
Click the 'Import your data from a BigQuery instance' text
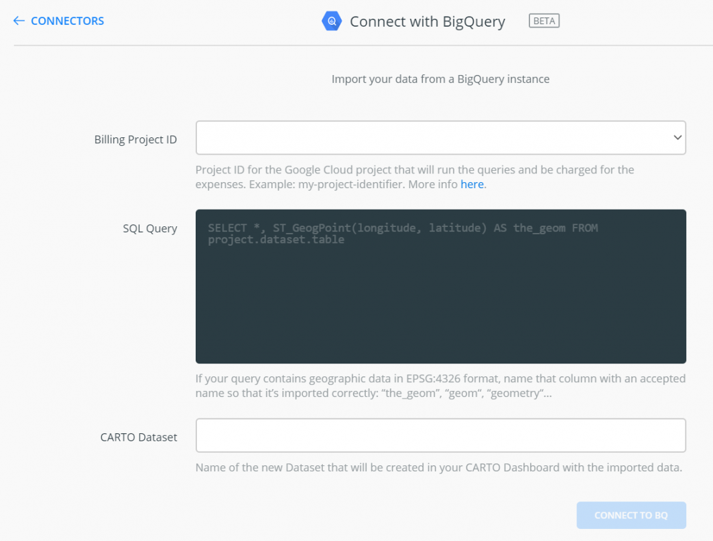[440, 79]
